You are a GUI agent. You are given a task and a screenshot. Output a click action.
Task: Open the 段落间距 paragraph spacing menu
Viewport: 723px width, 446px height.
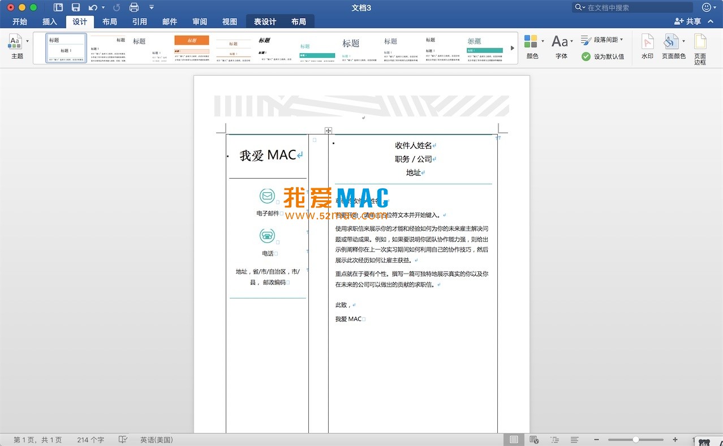(602, 40)
